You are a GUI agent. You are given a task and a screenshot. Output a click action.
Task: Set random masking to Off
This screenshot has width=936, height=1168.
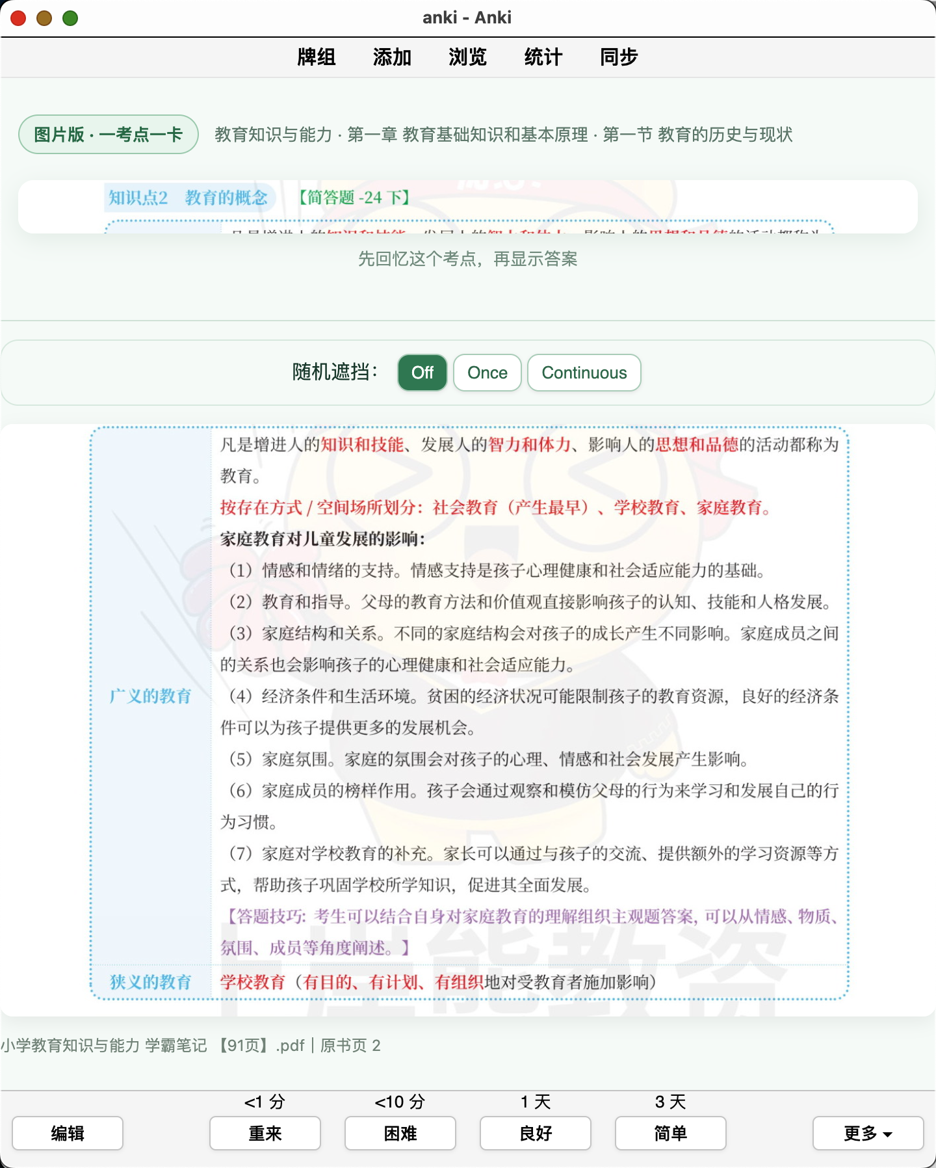(x=422, y=373)
